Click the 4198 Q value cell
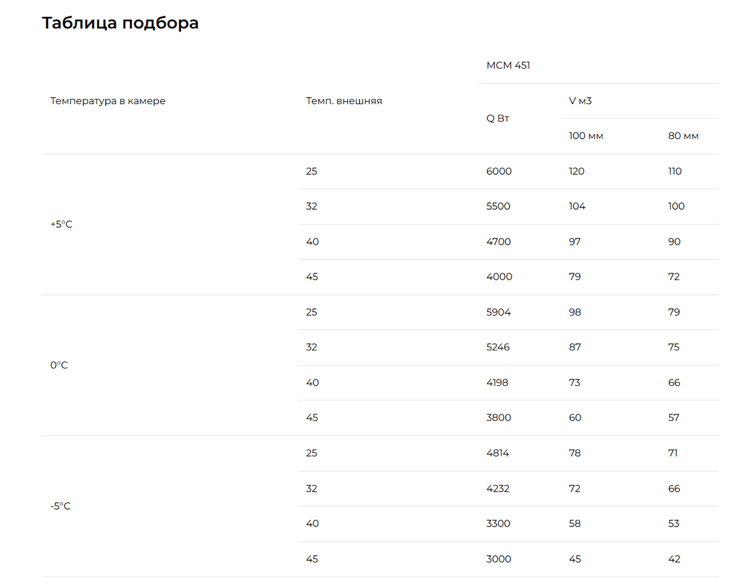Viewport: 731px width, 585px height. click(x=497, y=382)
